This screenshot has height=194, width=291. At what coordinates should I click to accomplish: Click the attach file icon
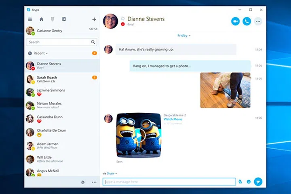(x=240, y=182)
